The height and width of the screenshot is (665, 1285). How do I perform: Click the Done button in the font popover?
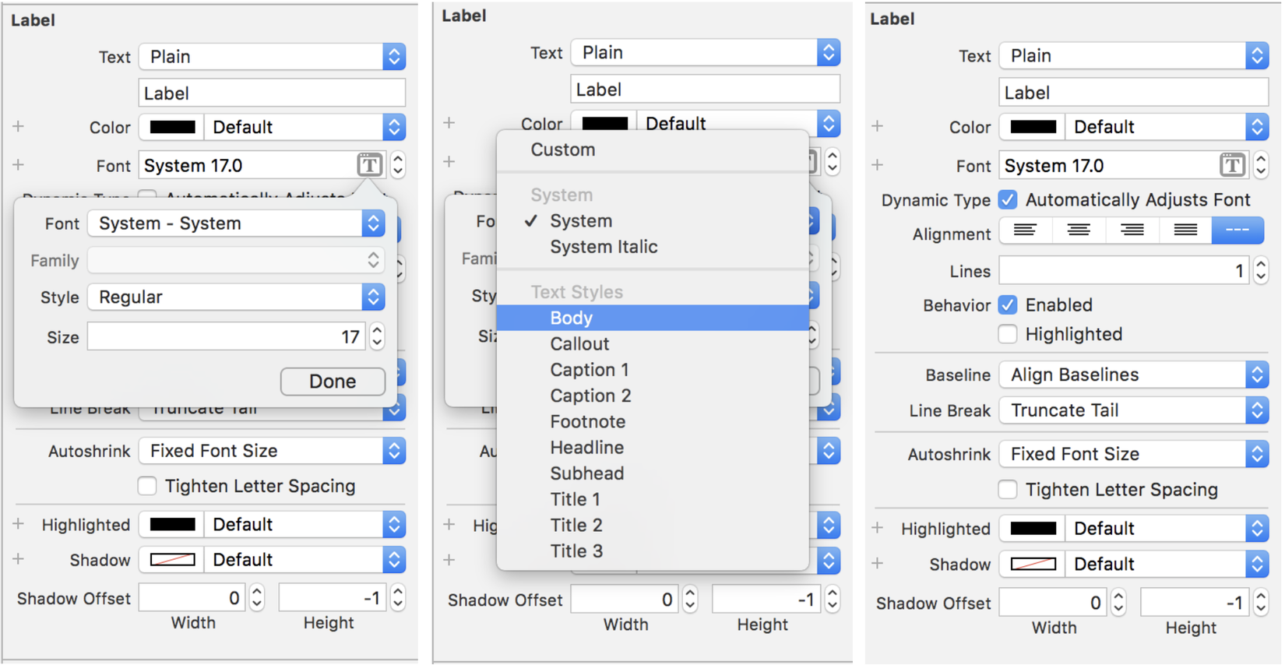coord(333,382)
